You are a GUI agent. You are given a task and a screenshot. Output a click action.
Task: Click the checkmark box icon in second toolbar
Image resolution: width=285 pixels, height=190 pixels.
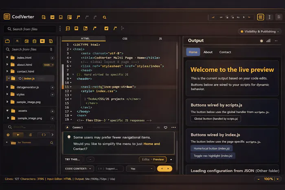[x=106, y=28]
